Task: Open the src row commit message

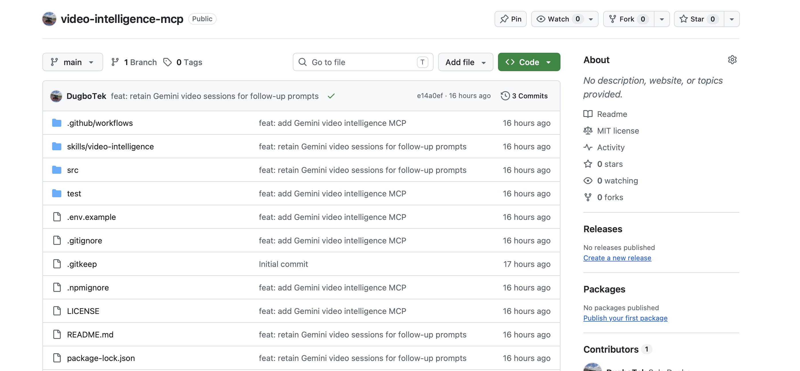Action: (x=362, y=170)
